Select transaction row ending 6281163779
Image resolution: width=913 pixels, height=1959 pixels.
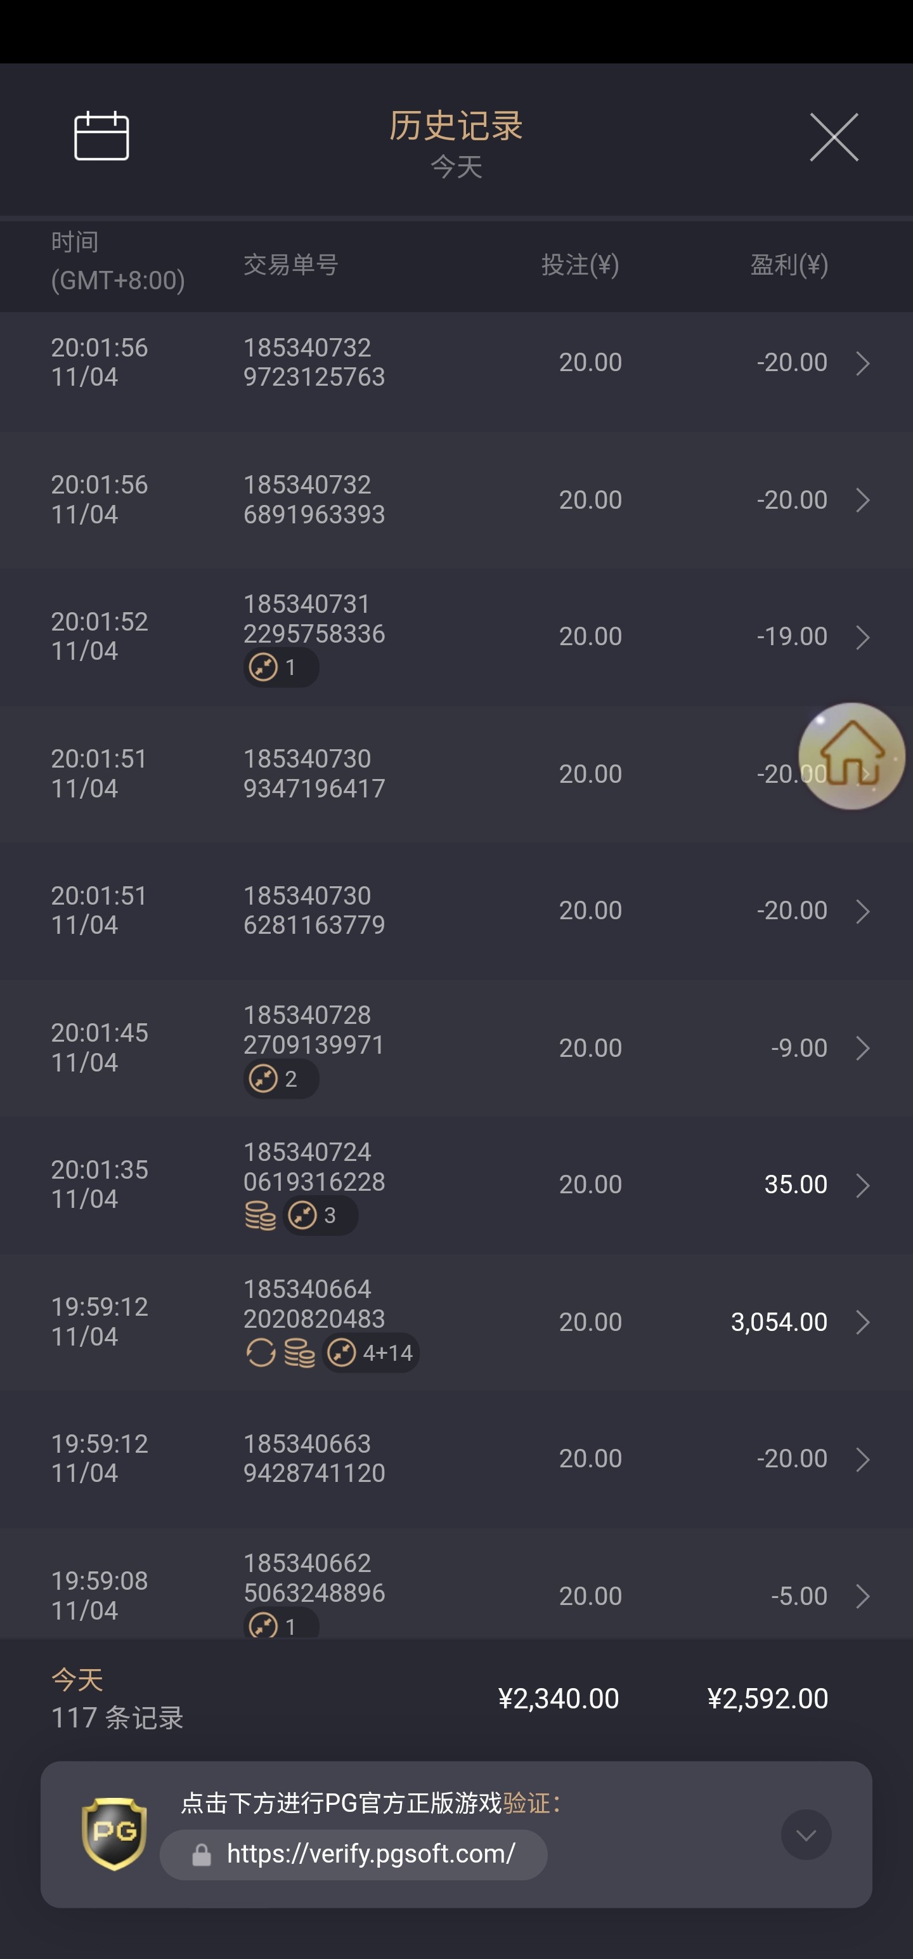click(456, 911)
